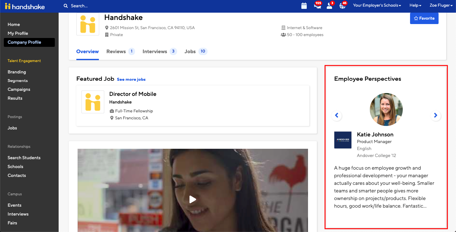Click Andover College '12 text
456x232 pixels.
click(376, 155)
